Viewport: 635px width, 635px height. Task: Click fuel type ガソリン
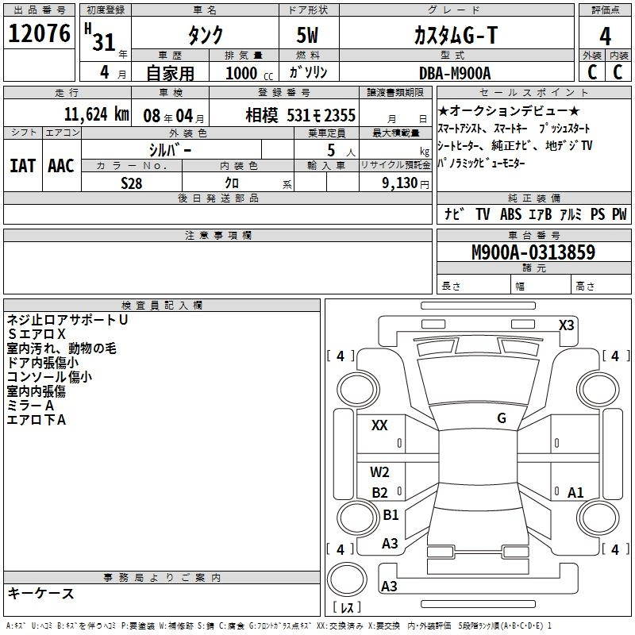pos(308,72)
